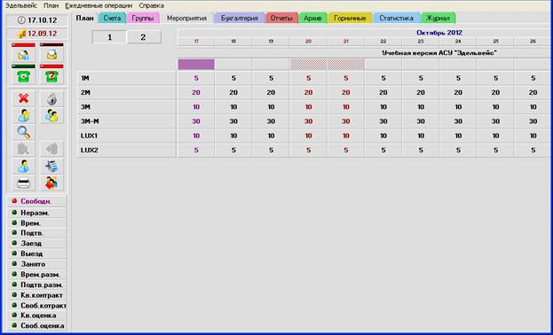Select the Врем. status filter
This screenshot has height=335, width=553.
tap(36, 223)
